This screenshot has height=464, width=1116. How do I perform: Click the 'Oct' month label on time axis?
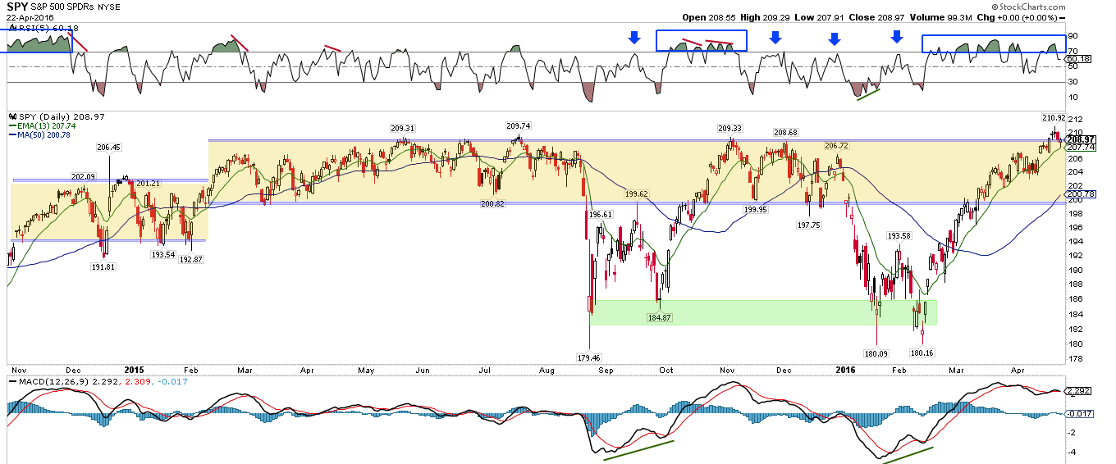click(667, 371)
